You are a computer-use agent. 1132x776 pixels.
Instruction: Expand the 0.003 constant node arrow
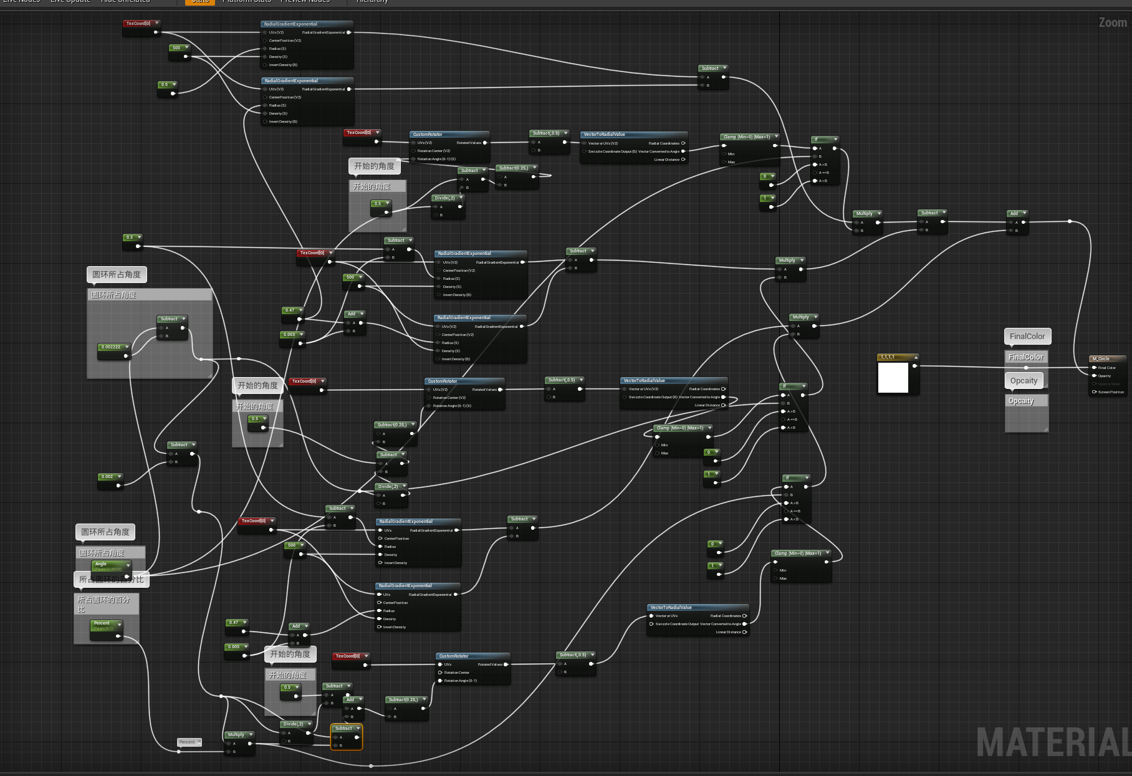301,334
